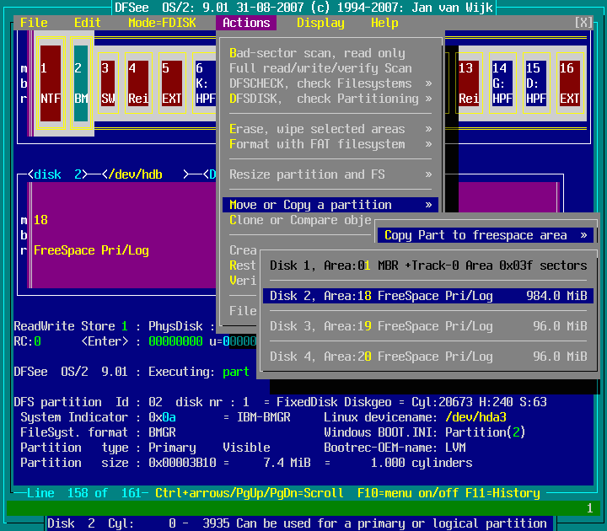Pick partition block 4 Reiser
This screenshot has width=607, height=531.
[x=138, y=83]
